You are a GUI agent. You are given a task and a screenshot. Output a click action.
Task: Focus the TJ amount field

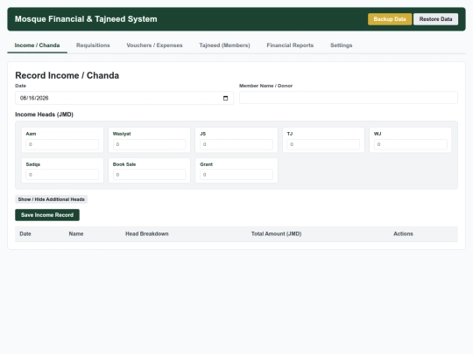[323, 144]
